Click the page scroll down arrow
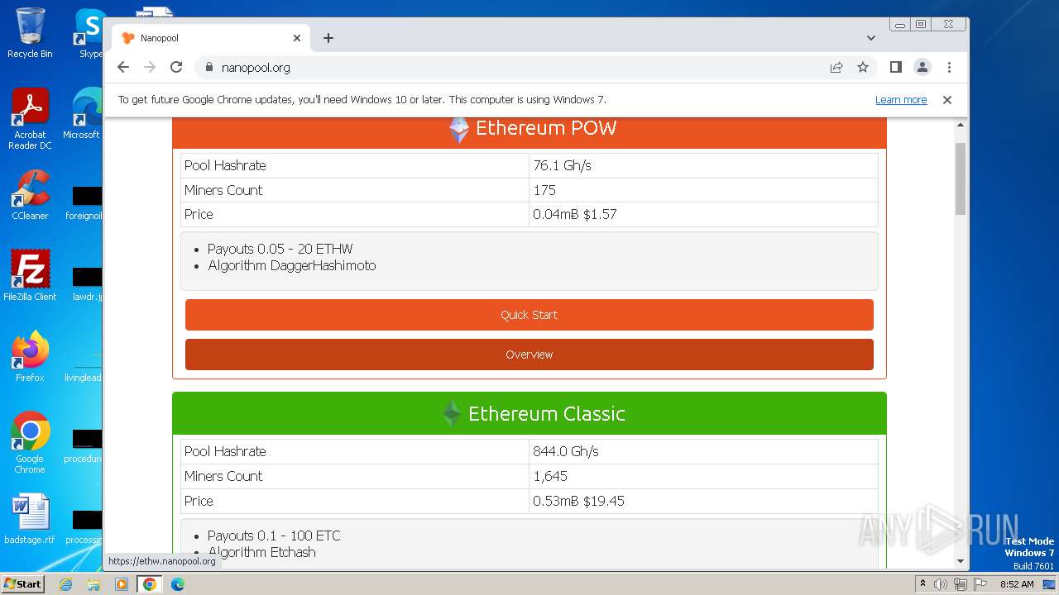The height and width of the screenshot is (595, 1059). (x=961, y=561)
